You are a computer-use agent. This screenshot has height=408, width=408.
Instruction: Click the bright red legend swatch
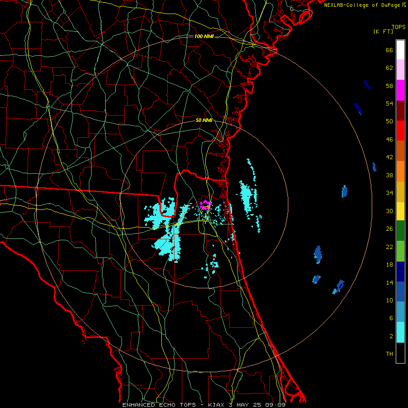click(x=400, y=131)
